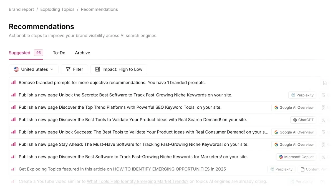The image size is (333, 191).
Task: Click Perplexity tag on Unlock the Secrets row
Action: (x=302, y=95)
